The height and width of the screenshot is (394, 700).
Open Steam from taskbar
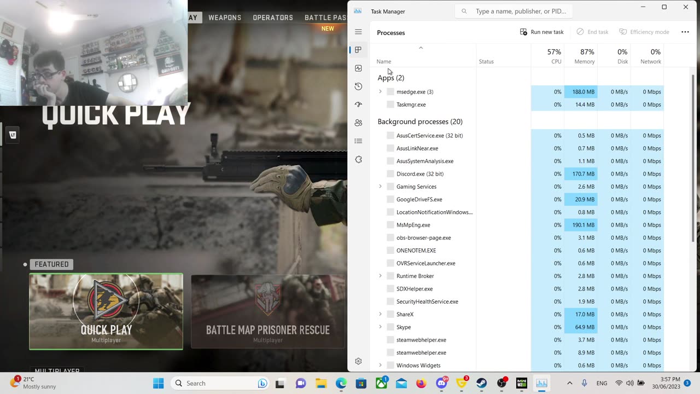481,384
